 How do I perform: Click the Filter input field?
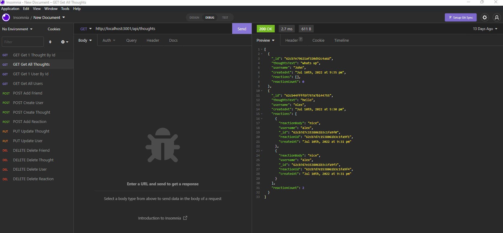(x=23, y=42)
